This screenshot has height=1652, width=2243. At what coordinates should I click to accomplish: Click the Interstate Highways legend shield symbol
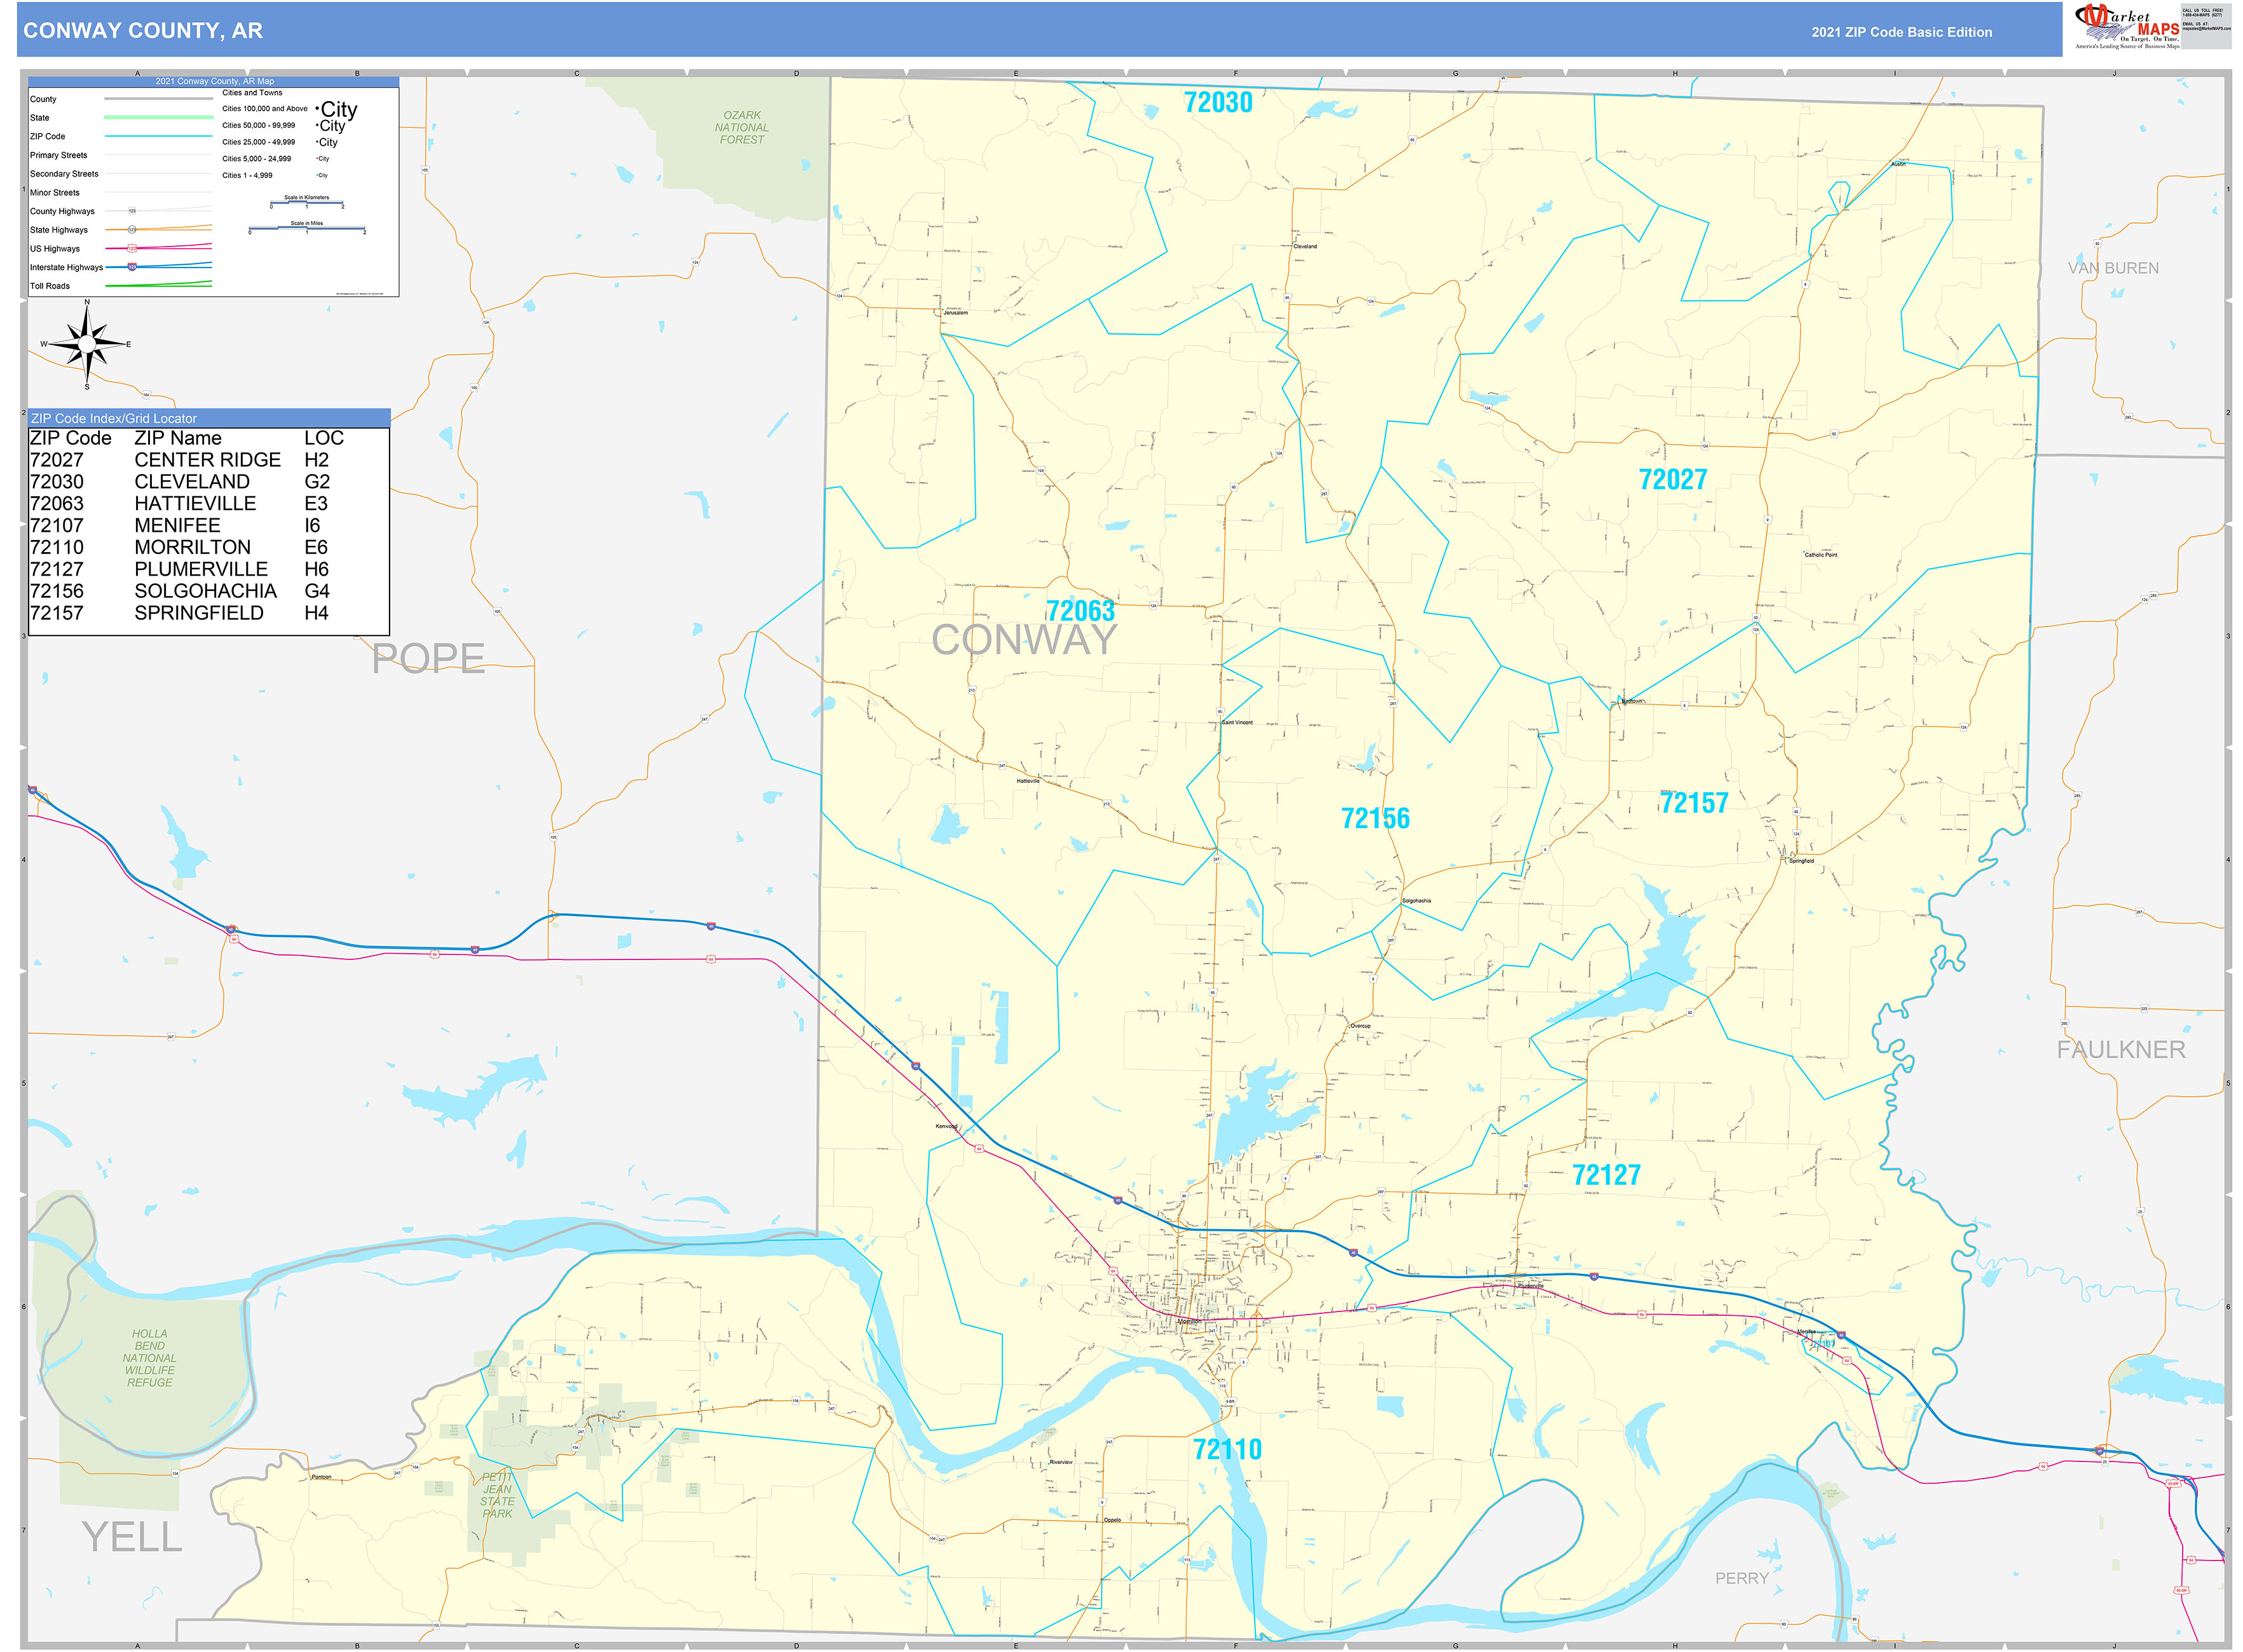pyautogui.click(x=132, y=267)
